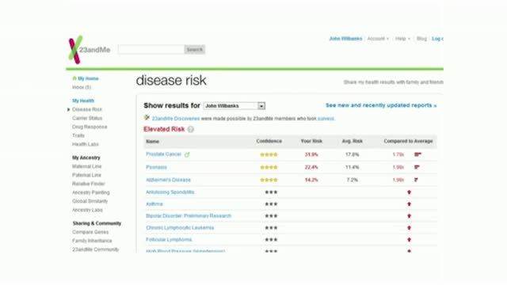This screenshot has height=285, width=507.
Task: Select Disease Risk in the sidebar
Action: pos(87,109)
